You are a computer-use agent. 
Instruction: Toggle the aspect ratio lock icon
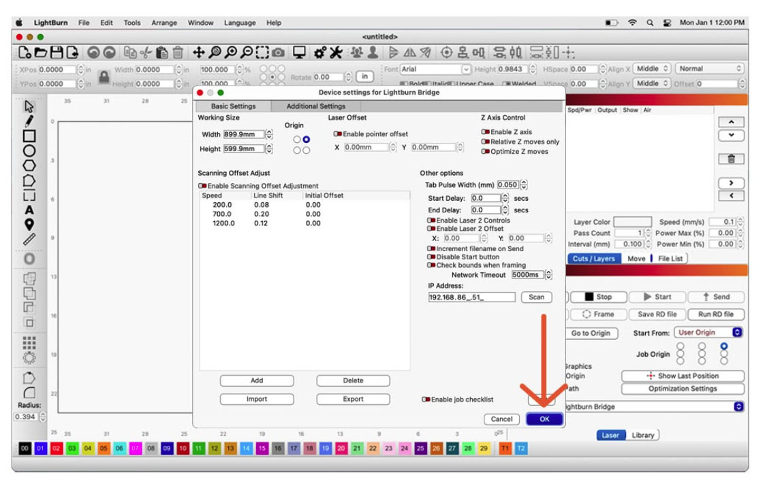pyautogui.click(x=104, y=76)
